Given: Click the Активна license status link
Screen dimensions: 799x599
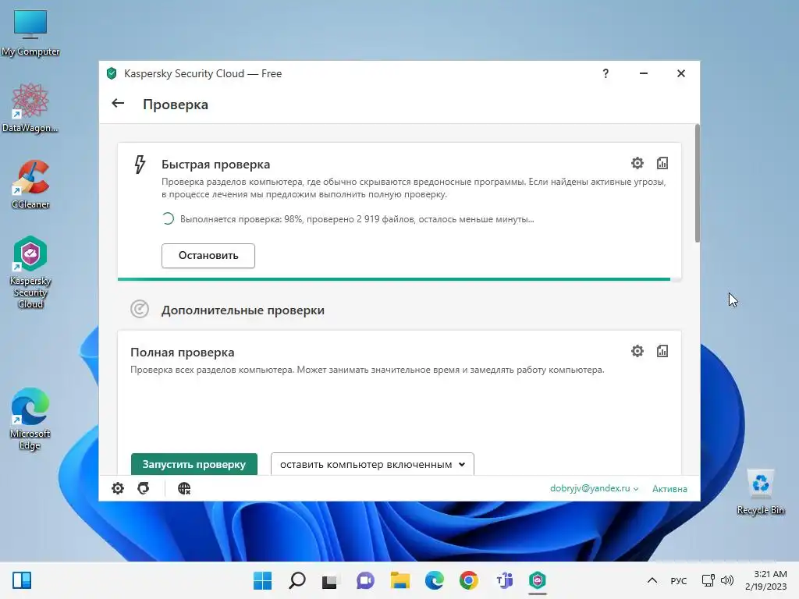Looking at the screenshot, I should pyautogui.click(x=669, y=488).
